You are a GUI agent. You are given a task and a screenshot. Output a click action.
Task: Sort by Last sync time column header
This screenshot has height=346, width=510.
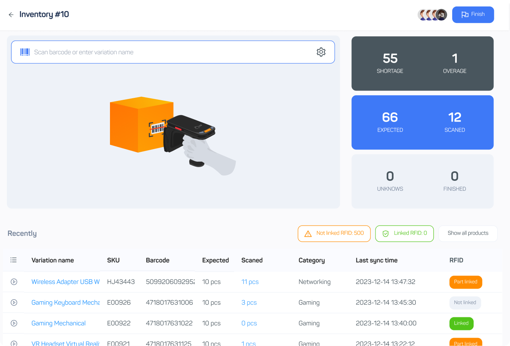pyautogui.click(x=377, y=260)
